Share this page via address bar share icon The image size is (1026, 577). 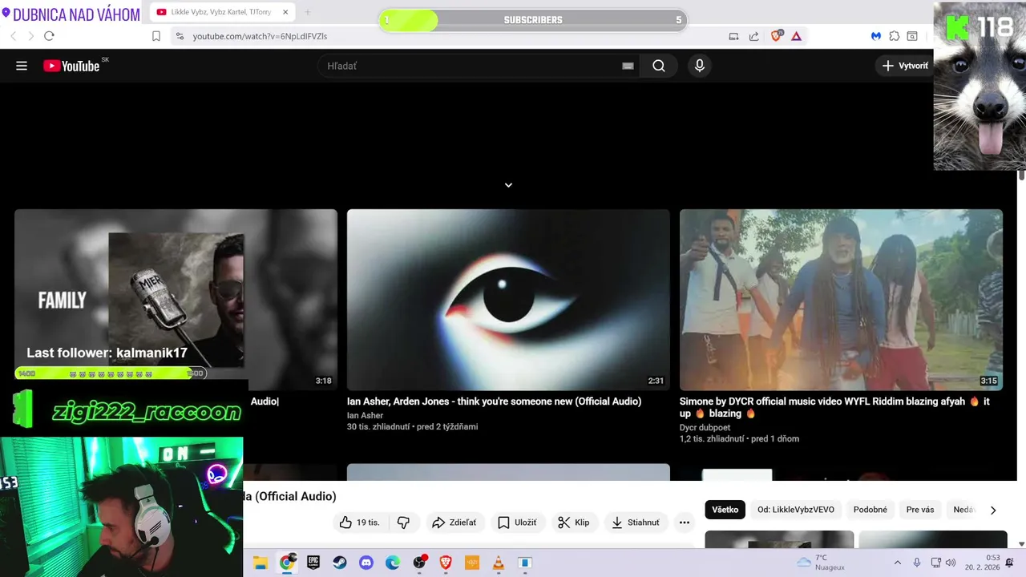(754, 36)
